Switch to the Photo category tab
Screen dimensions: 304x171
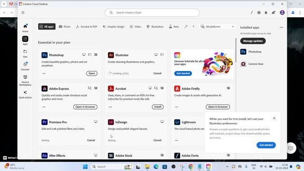click(x=65, y=27)
